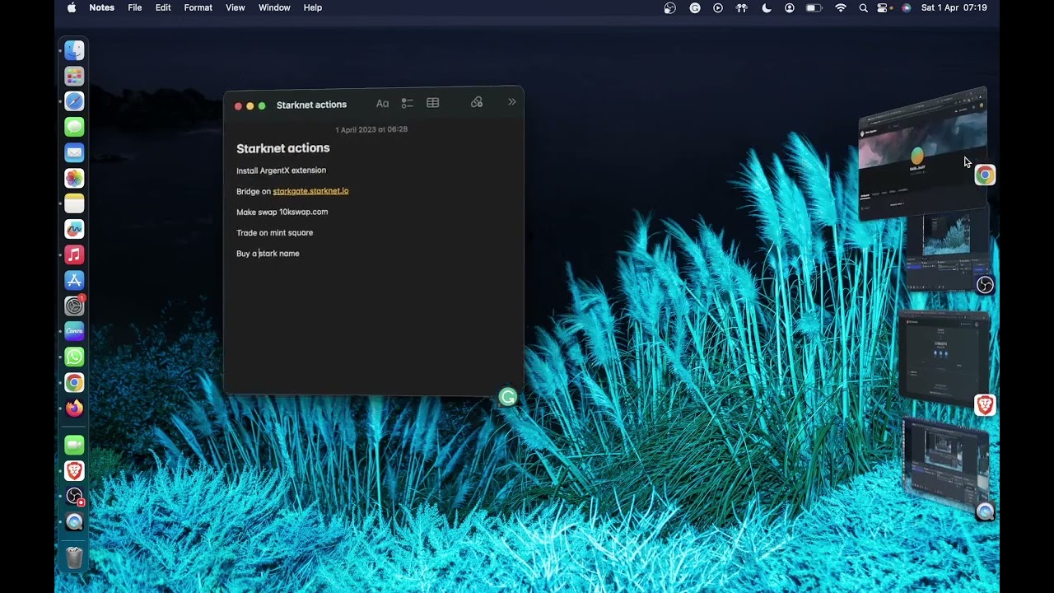Viewport: 1054px width, 593px height.
Task: Click the Grammarly icon in the menu bar
Action: point(695,7)
